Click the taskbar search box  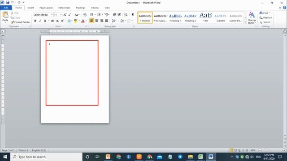click(46, 157)
